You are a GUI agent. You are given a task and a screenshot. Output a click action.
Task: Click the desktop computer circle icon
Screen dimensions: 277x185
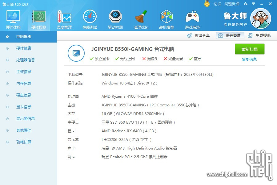[76, 53]
